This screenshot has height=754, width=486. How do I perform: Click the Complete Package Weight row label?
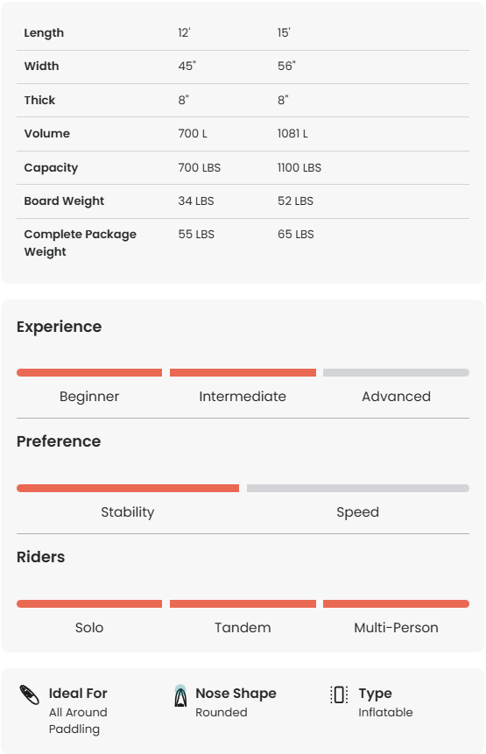81,243
